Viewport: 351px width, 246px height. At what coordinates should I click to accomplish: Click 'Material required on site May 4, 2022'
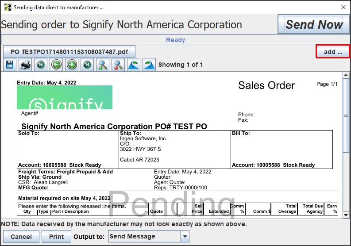[64, 198]
